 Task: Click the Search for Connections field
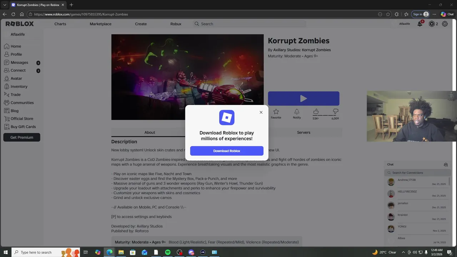[418, 173]
